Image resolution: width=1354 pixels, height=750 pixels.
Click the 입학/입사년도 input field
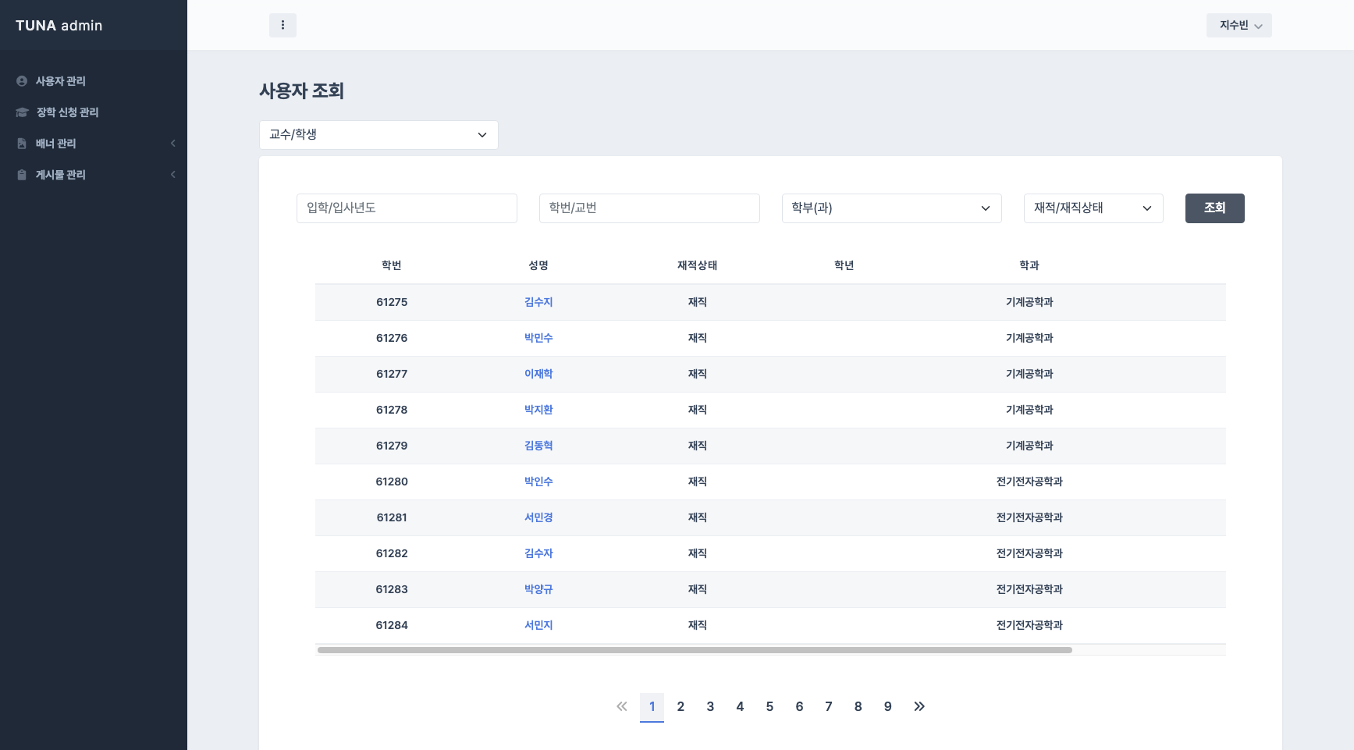tap(407, 208)
